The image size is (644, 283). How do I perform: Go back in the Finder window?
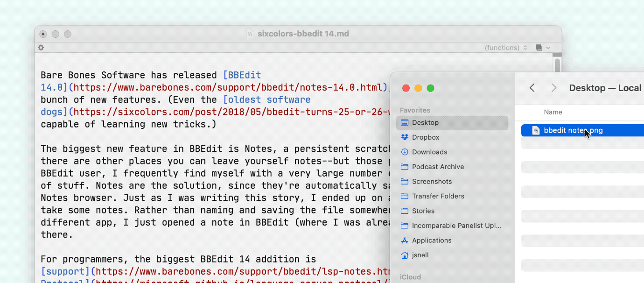pyautogui.click(x=532, y=88)
